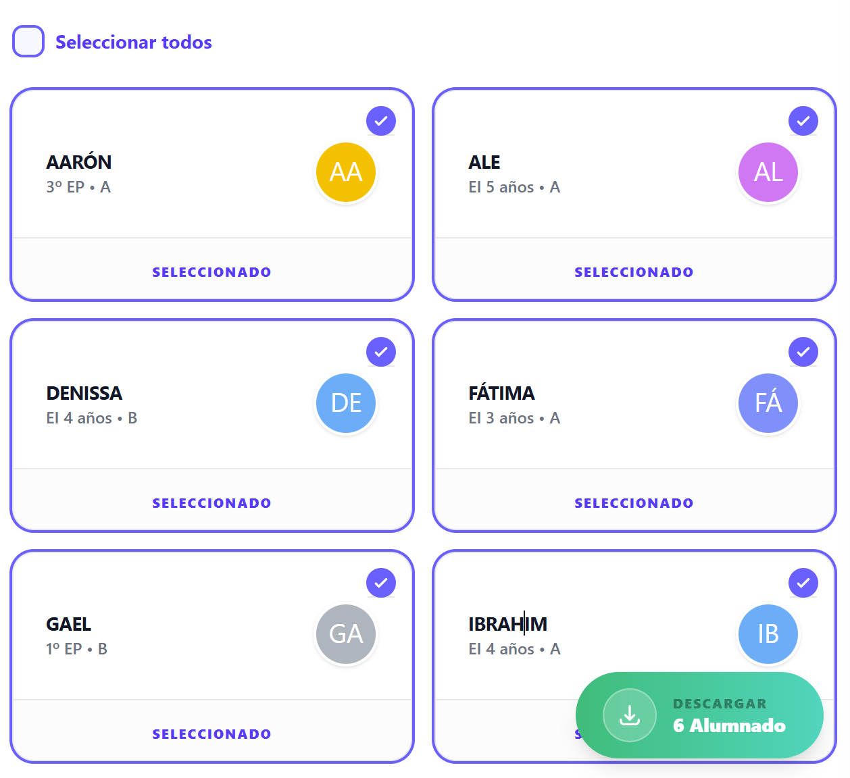Image resolution: width=850 pixels, height=778 pixels.
Task: Tick the Seleccionar todos checkbox
Action: [x=28, y=41]
